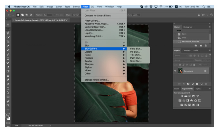Select the Eraser tool
The height and width of the screenshot is (132, 219).
8,67
